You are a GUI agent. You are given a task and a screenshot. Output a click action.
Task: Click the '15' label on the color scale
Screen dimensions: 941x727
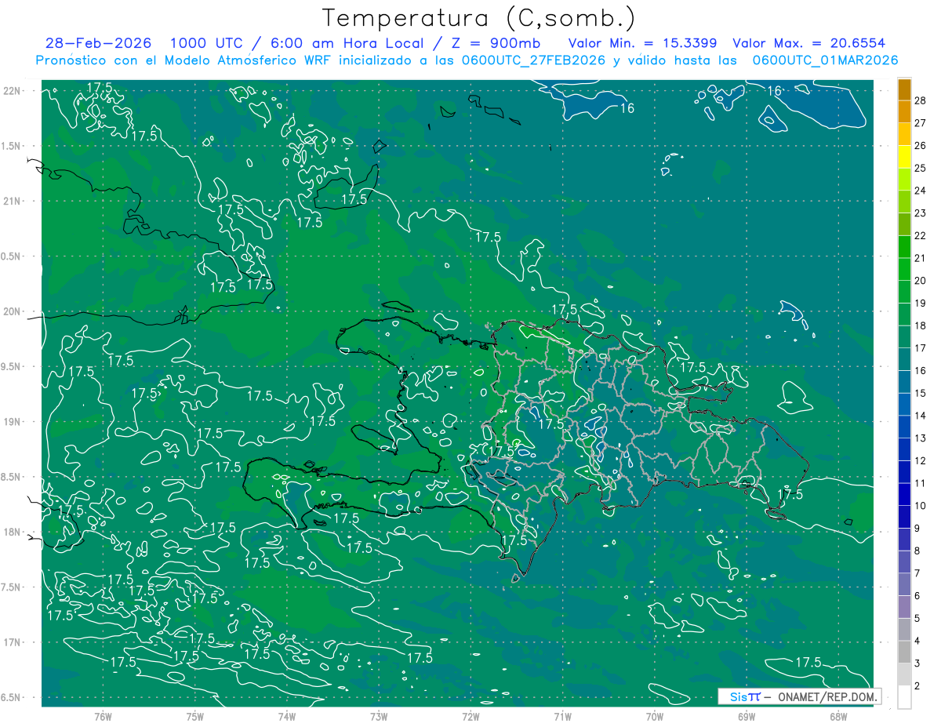(920, 393)
